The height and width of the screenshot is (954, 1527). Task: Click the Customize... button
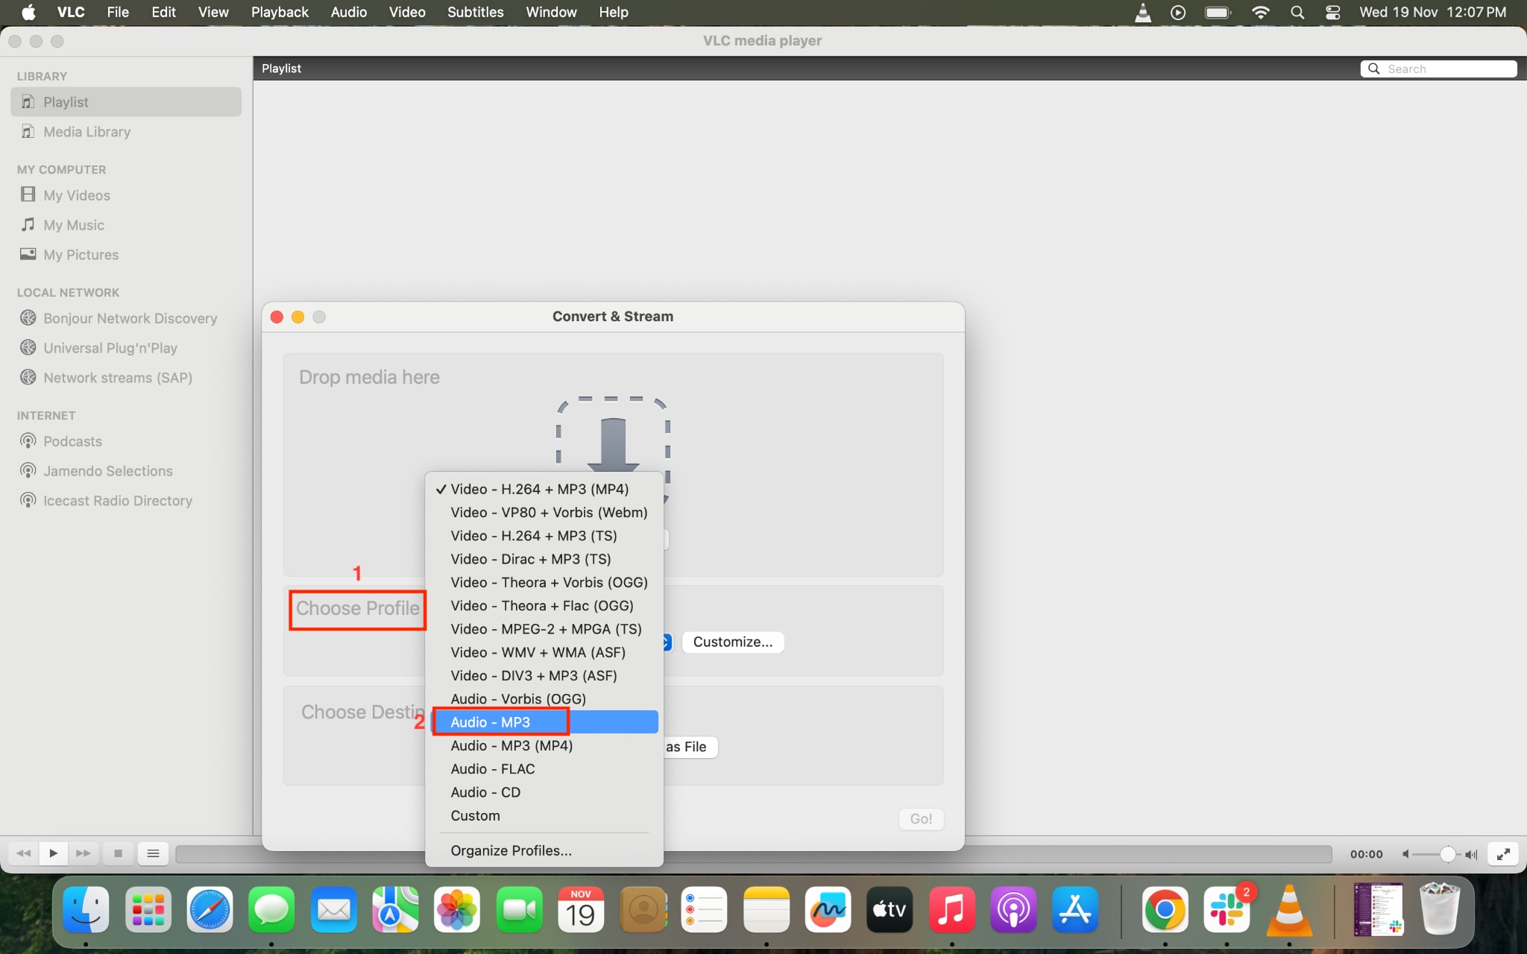(x=732, y=642)
